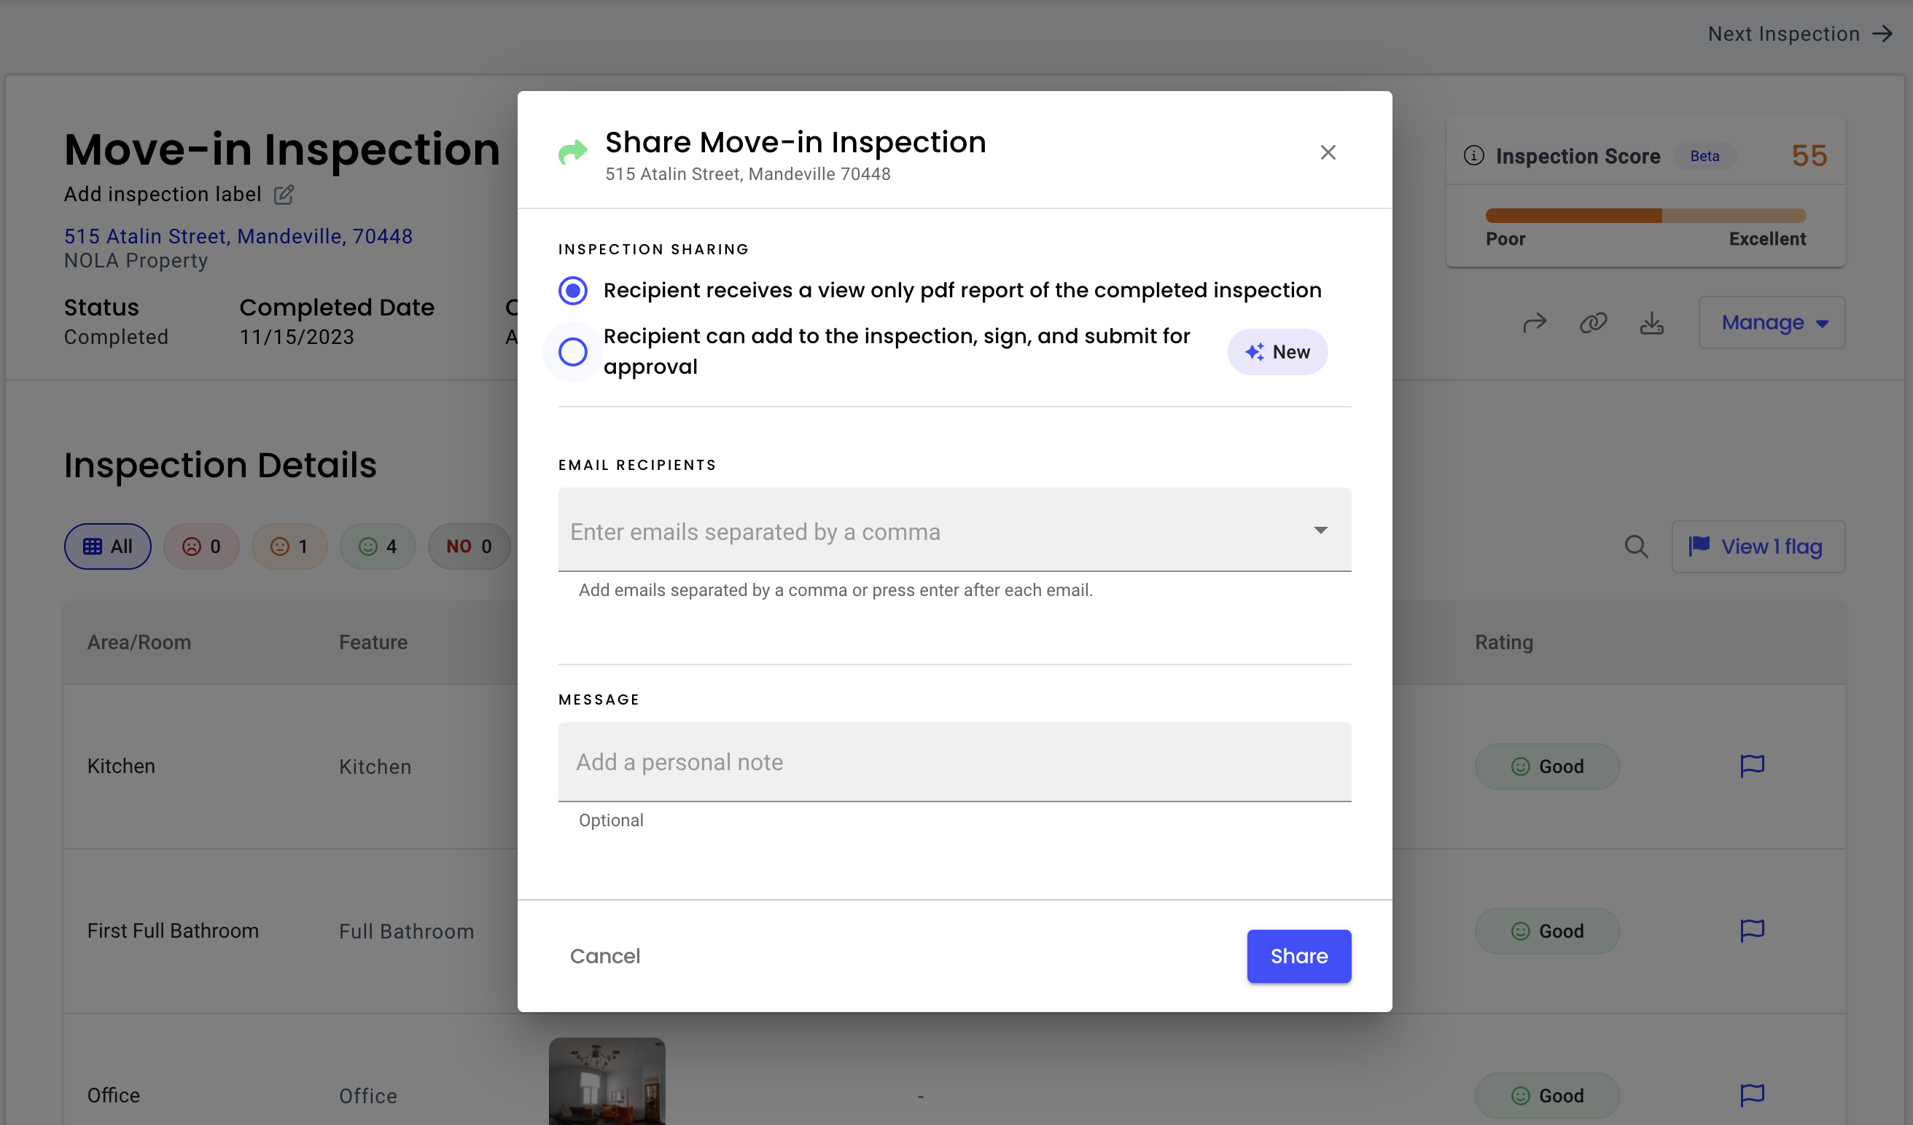
Task: Click the download inspection report icon
Action: (x=1652, y=322)
